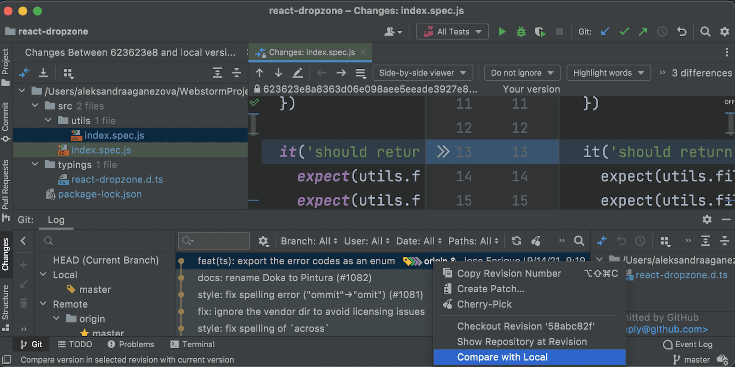The width and height of the screenshot is (735, 367).
Task: Select Compare with Local menu item
Action: tap(530, 357)
